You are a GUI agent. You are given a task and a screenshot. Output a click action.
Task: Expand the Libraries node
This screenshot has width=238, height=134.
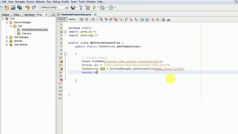click(x=7, y=41)
